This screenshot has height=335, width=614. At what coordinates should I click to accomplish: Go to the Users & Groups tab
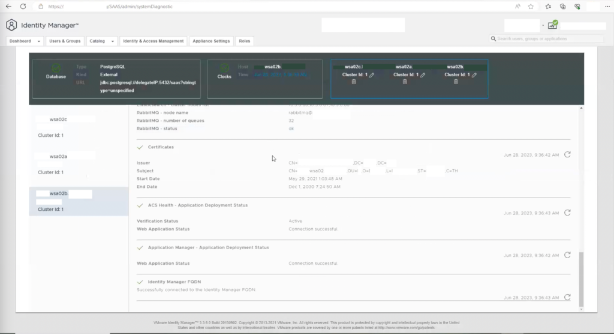(x=65, y=41)
